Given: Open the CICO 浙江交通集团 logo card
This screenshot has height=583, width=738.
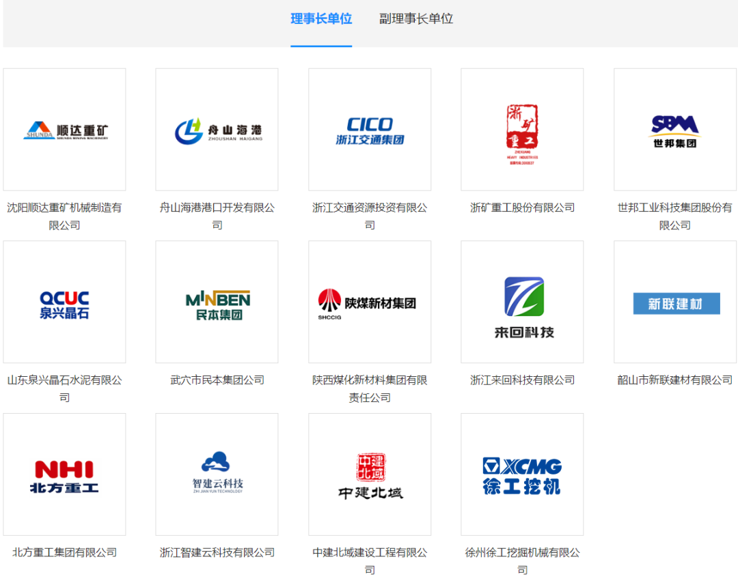Looking at the screenshot, I should click(x=370, y=129).
